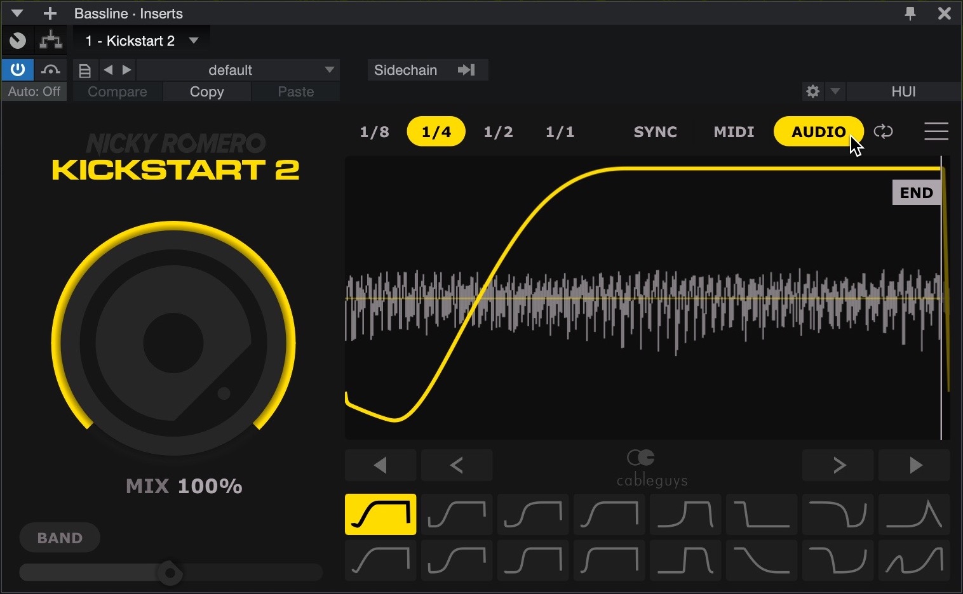Open the window menu triangle in the title bar
The image size is (963, 594).
17,13
